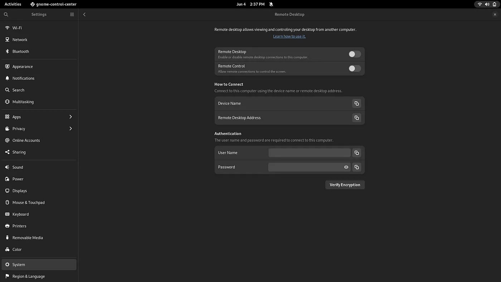Expand the Apps section chevron
The image size is (501, 282).
[x=70, y=117]
